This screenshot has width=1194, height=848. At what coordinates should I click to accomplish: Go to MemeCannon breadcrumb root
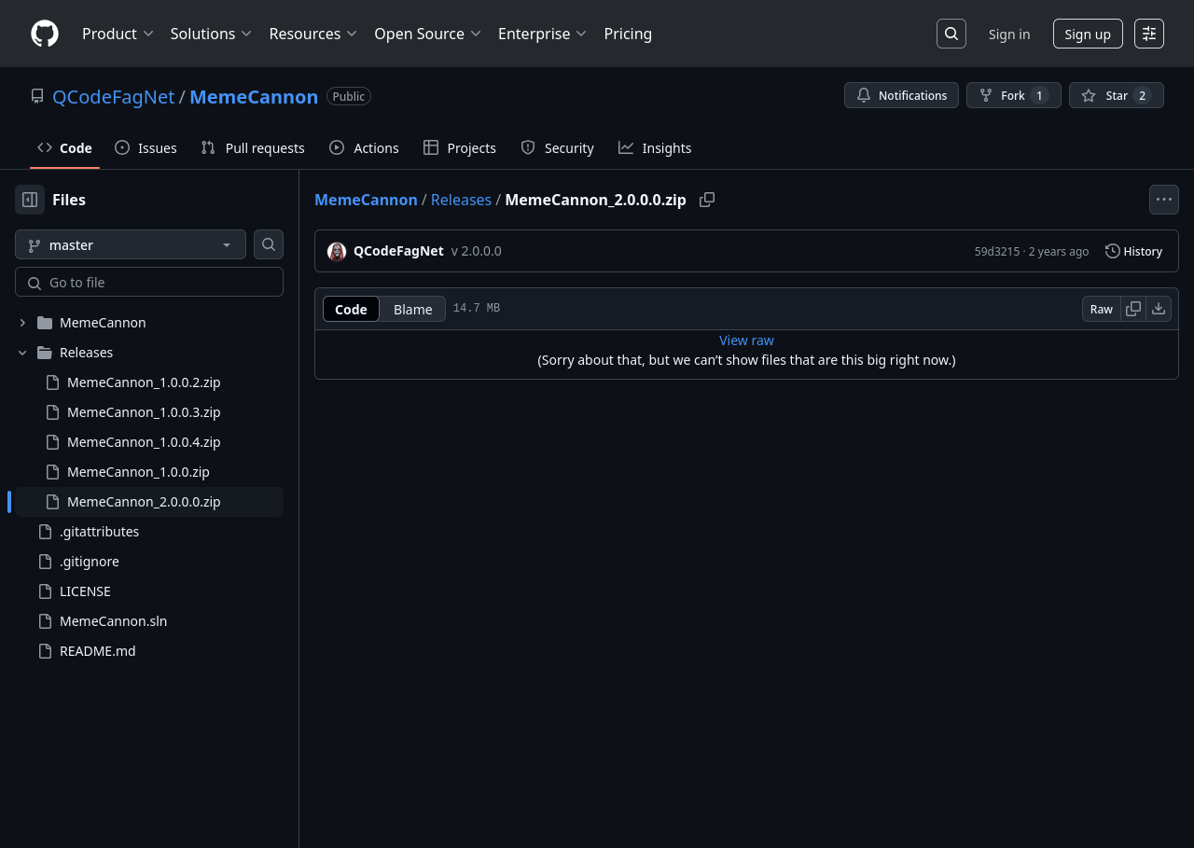[x=366, y=200]
